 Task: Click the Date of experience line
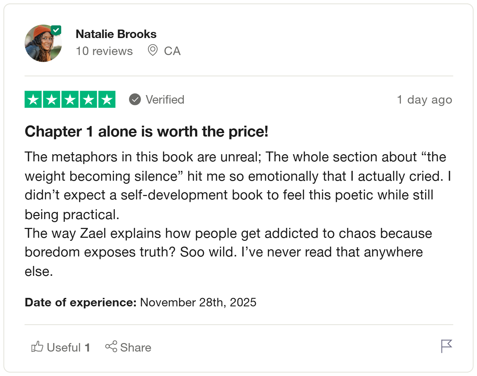[141, 302]
